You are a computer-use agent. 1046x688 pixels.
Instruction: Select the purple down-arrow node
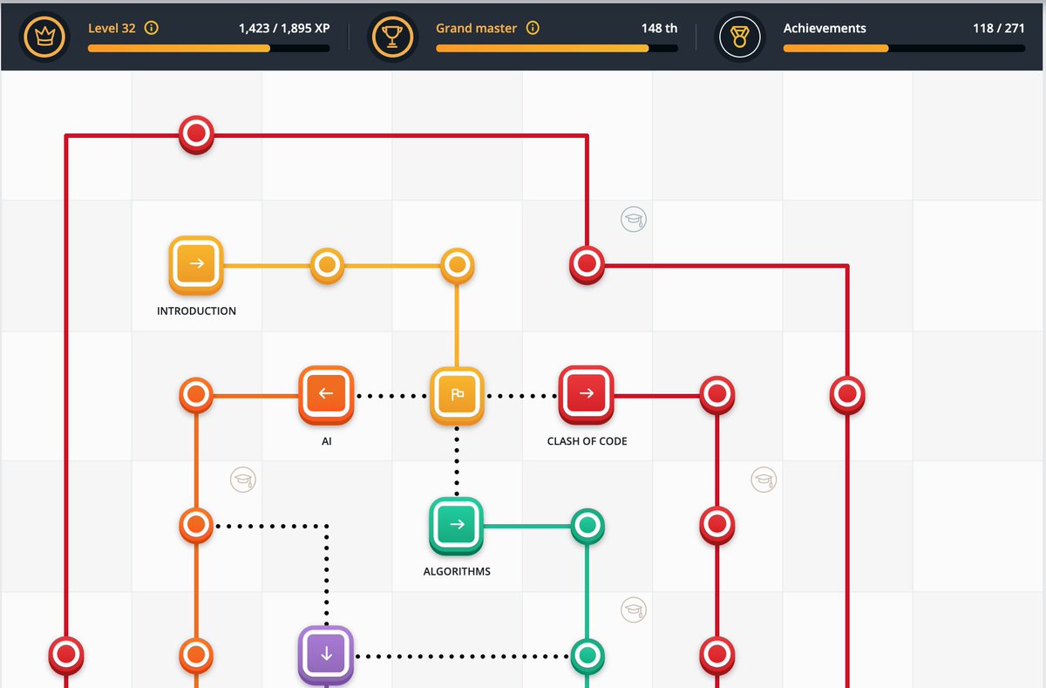pyautogui.click(x=327, y=656)
